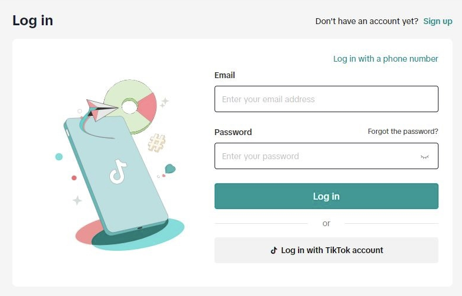The image size is (462, 296).
Task: Click the sparkle star beside the donut chart
Action: pos(165,102)
